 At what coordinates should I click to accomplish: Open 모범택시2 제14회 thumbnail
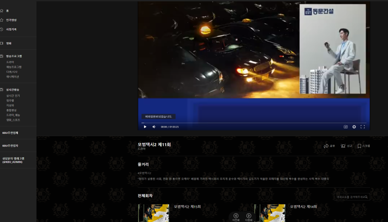(x=270, y=213)
